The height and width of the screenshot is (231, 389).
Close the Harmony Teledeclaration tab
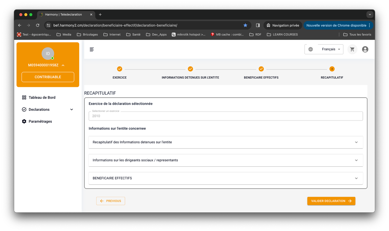tap(91, 14)
